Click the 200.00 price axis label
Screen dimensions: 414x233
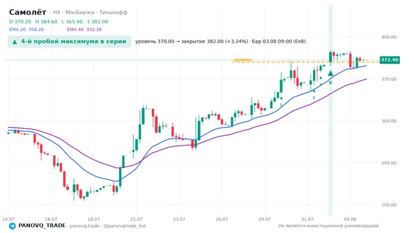tap(389, 205)
